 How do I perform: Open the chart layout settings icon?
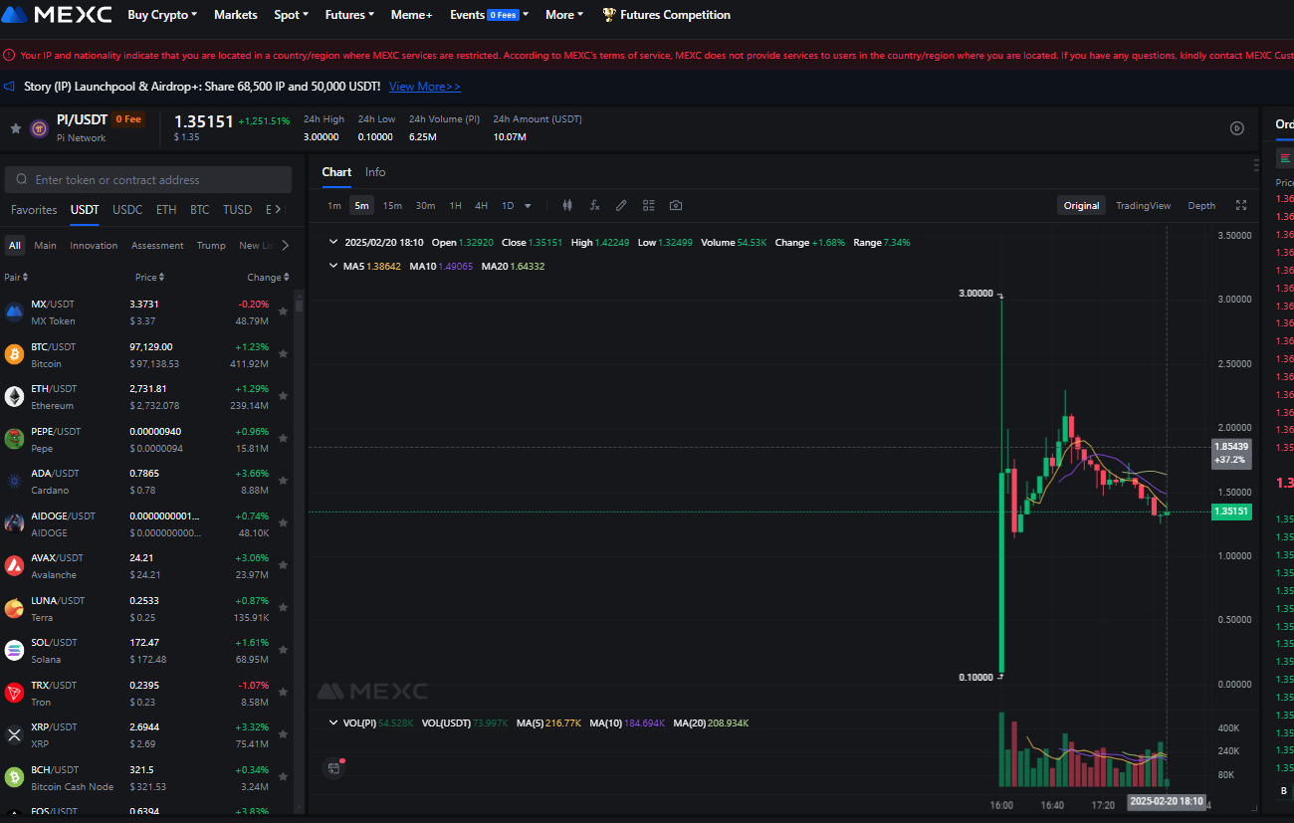(x=648, y=206)
